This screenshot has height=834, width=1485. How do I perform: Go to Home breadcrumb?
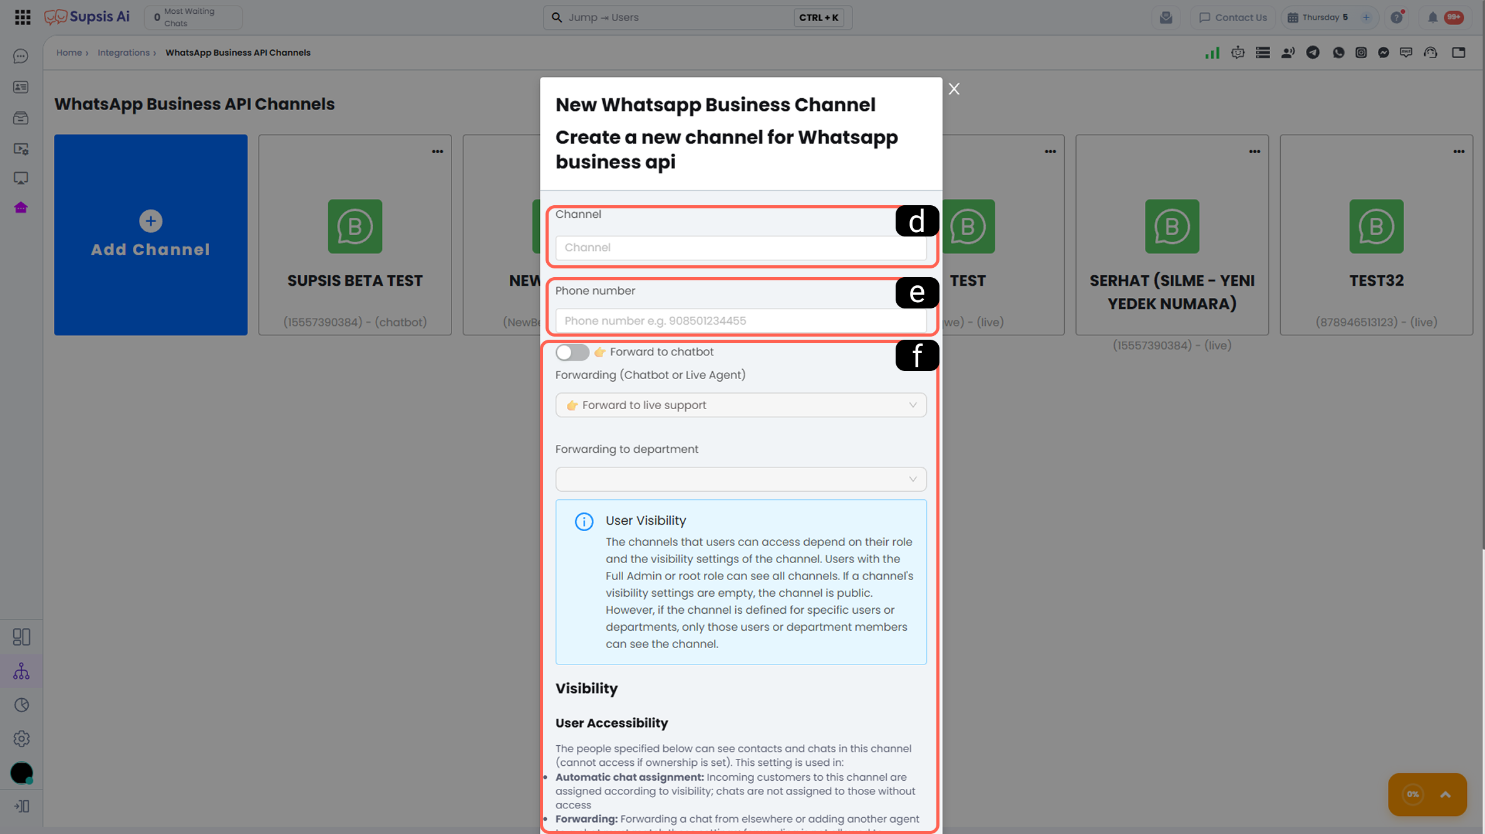(69, 53)
